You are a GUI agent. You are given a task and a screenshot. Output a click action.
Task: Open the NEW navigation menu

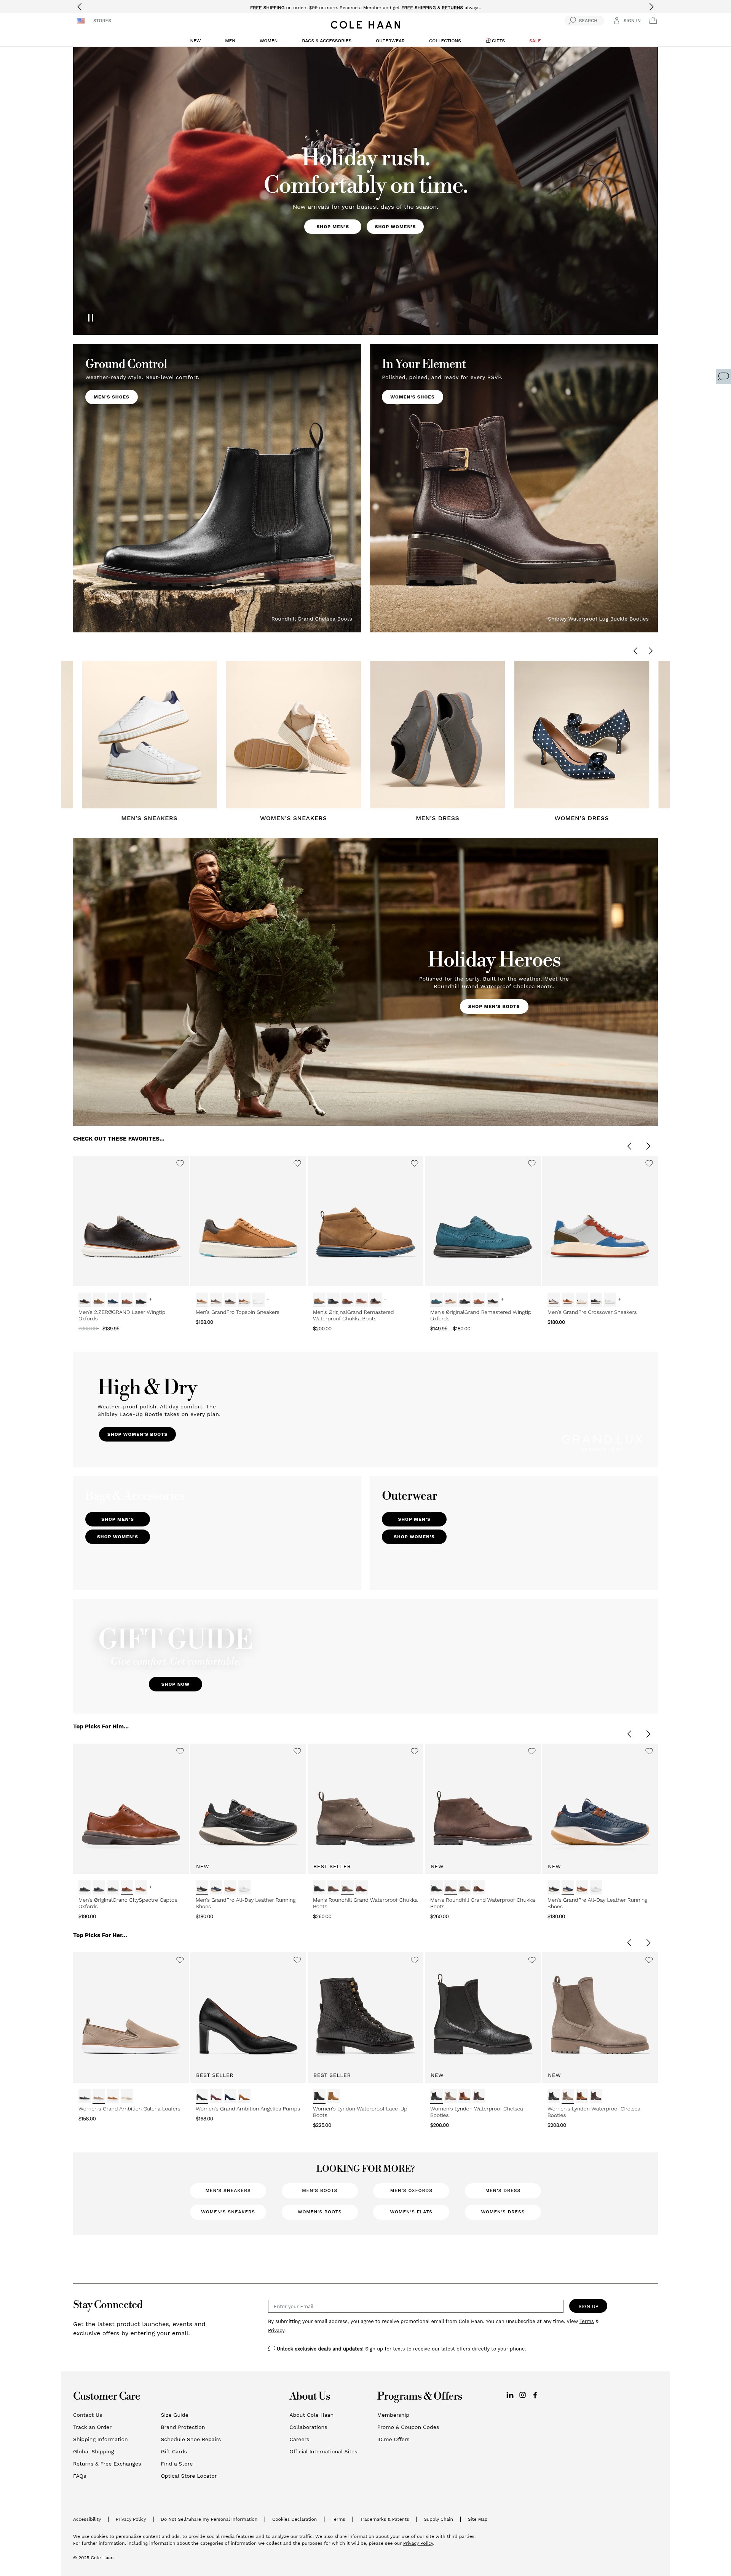[195, 41]
